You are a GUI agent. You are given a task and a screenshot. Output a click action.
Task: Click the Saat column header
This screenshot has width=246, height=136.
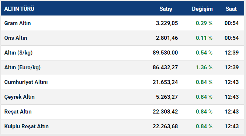tap(231, 9)
